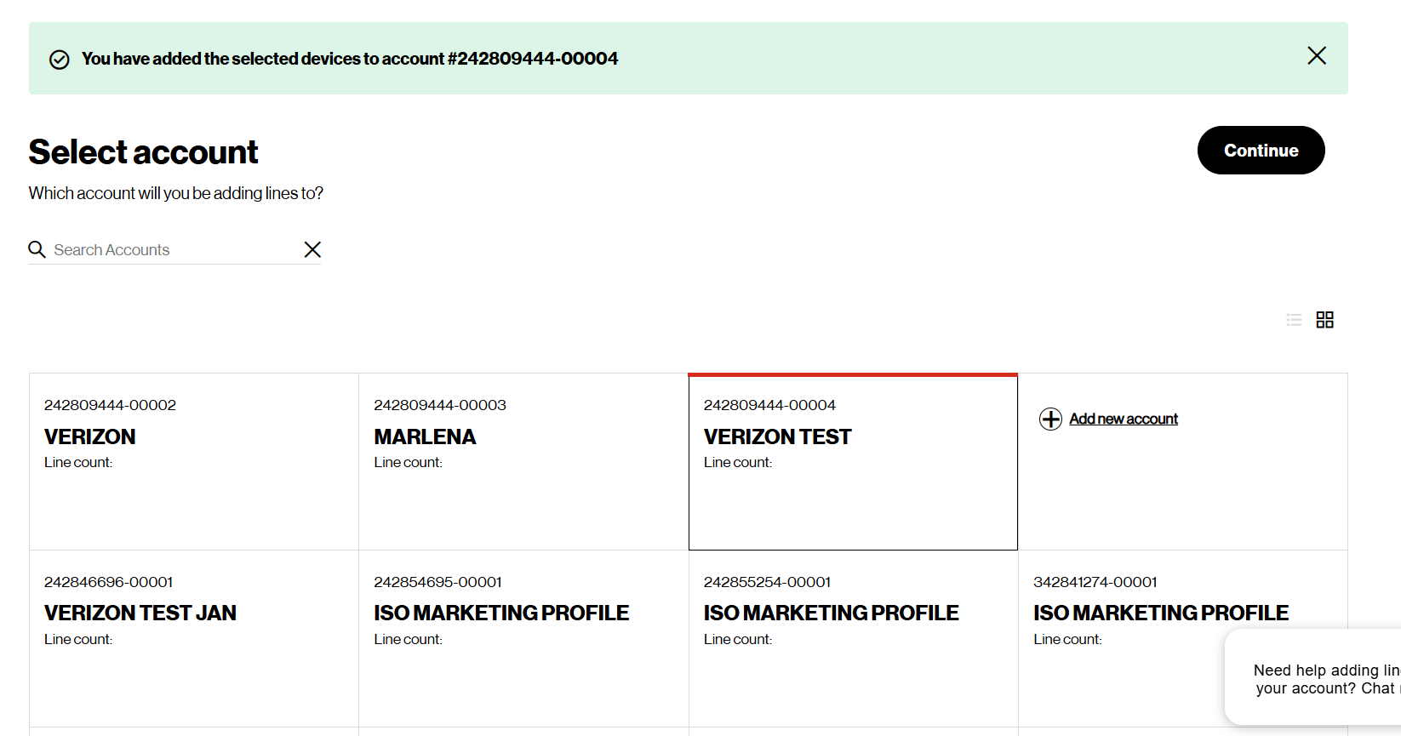Click the plus icon for adding account
The height and width of the screenshot is (736, 1401).
(x=1050, y=419)
